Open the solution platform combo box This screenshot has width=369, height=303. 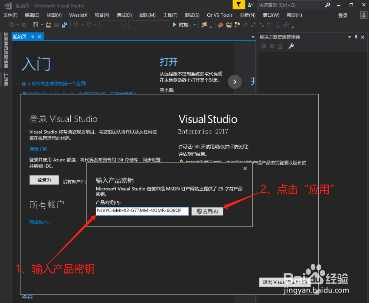pos(149,25)
